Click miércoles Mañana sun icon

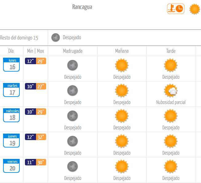click(x=122, y=116)
